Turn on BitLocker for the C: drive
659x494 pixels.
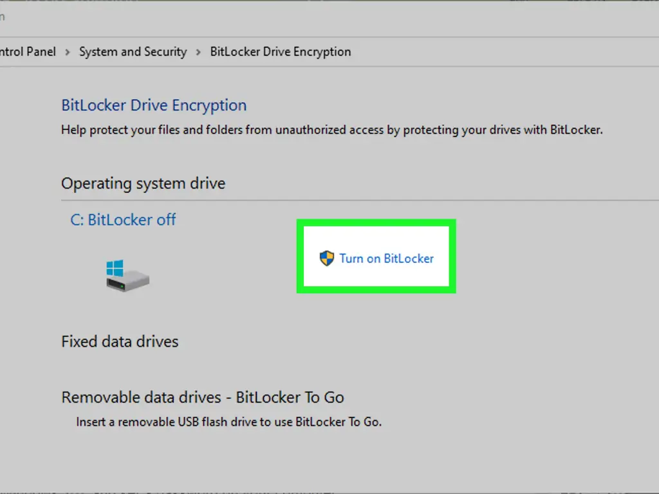tap(386, 259)
